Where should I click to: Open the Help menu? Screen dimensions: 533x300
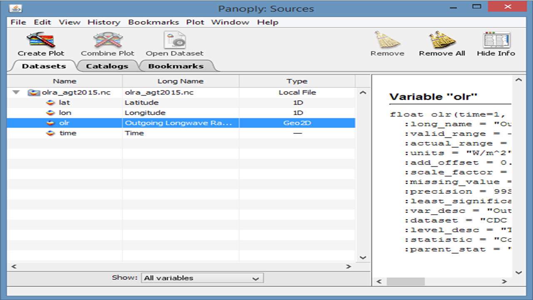coord(267,22)
